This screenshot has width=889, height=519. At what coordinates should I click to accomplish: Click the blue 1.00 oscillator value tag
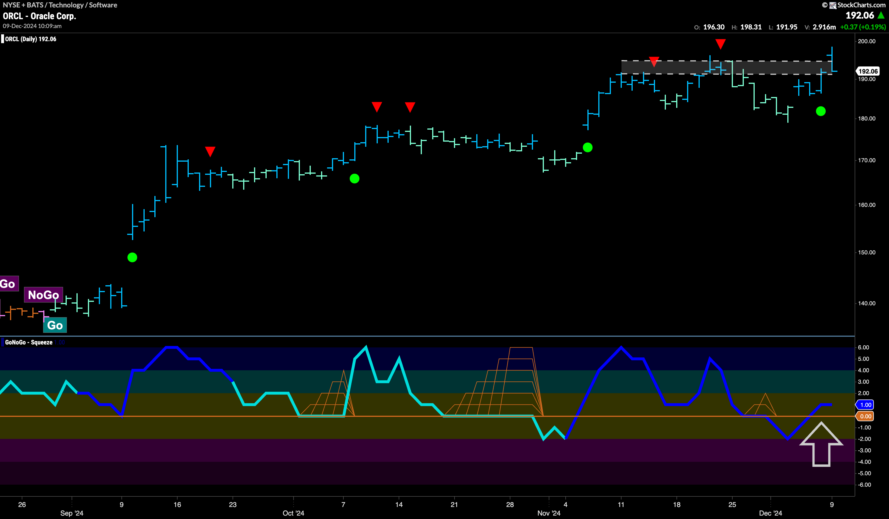(865, 405)
